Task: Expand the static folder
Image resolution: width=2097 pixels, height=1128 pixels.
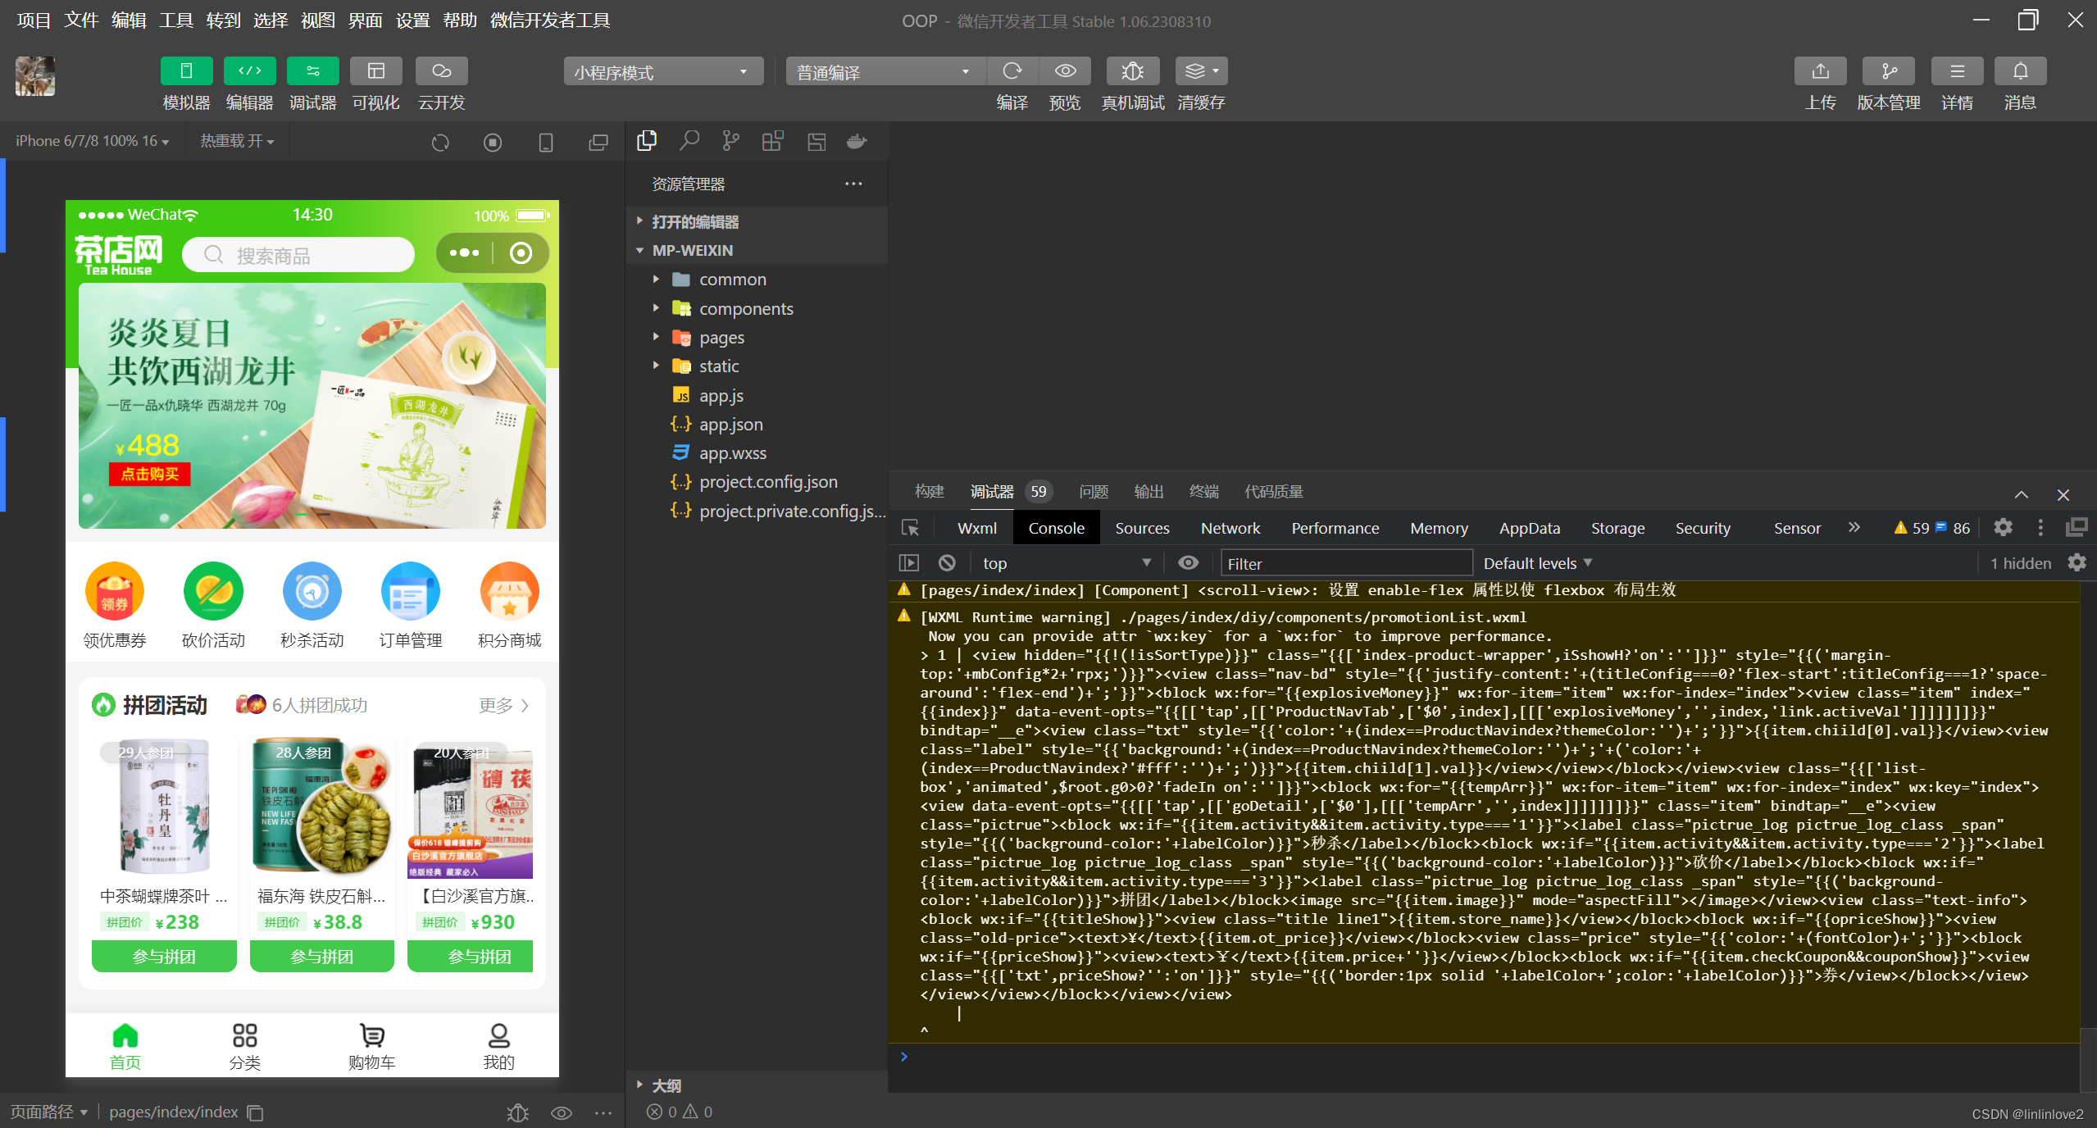Action: click(x=757, y=366)
